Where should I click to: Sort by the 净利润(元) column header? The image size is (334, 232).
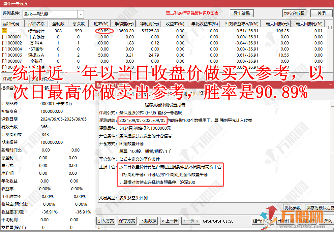coord(149,24)
